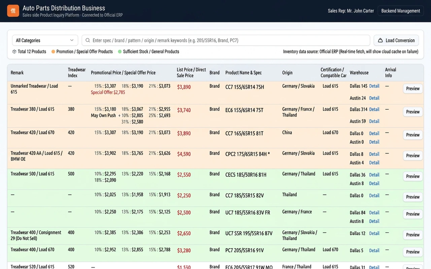Preview the CC7 185/55R15 82V product

coord(413,197)
